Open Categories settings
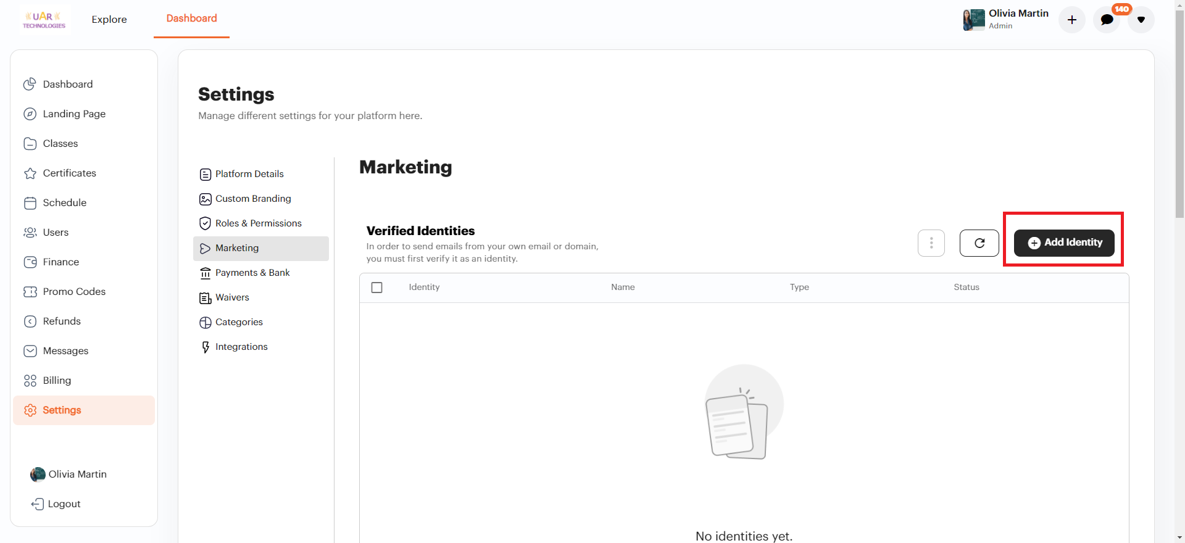 [239, 322]
